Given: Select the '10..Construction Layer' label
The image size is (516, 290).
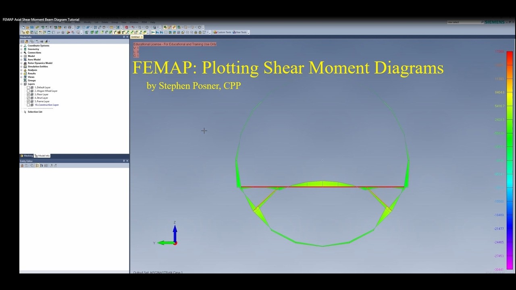Looking at the screenshot, I should pos(47,105).
